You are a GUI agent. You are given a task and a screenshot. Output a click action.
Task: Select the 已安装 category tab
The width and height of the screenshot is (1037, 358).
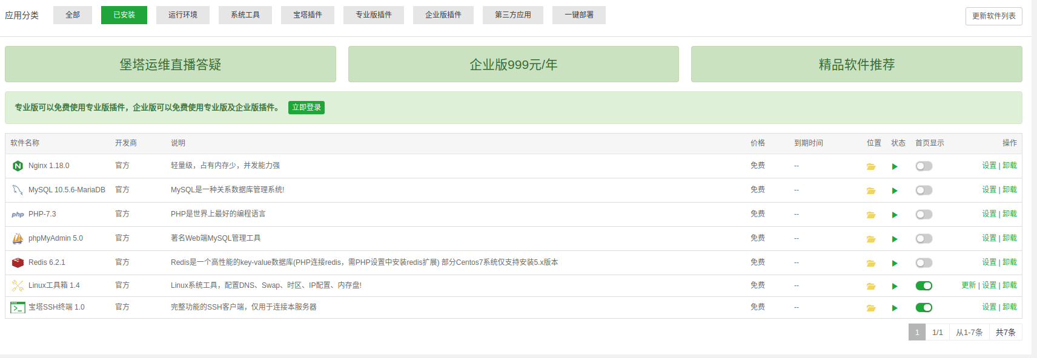tap(124, 15)
